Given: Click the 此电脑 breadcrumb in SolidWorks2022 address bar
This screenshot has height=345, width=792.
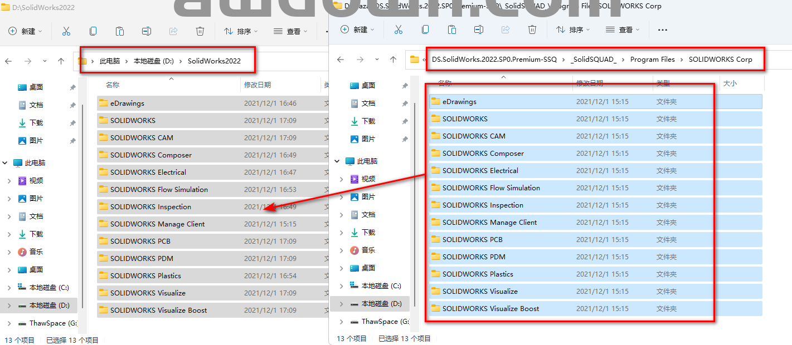Looking at the screenshot, I should (x=110, y=61).
